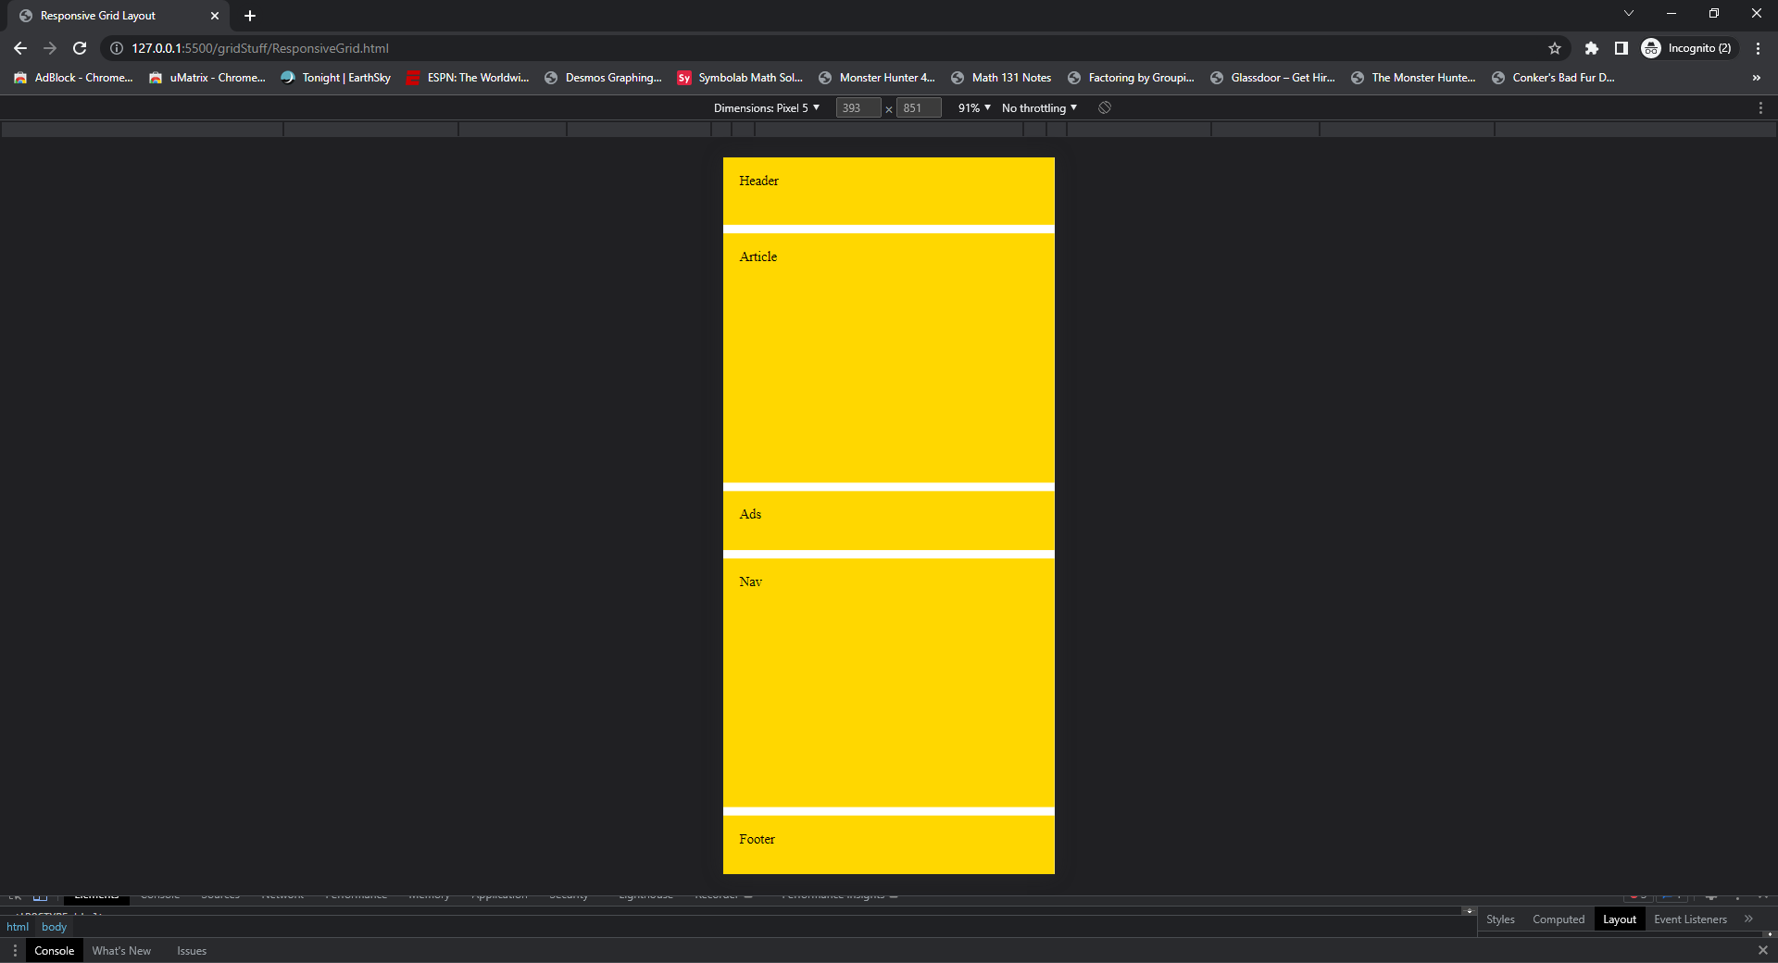Select the What's New drawer tab
This screenshot has width=1778, height=963.
(121, 951)
